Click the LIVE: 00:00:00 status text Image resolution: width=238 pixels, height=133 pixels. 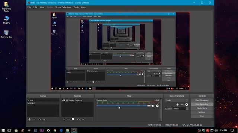point(155,125)
